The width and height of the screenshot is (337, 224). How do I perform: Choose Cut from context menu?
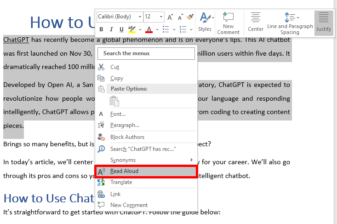pos(146,67)
